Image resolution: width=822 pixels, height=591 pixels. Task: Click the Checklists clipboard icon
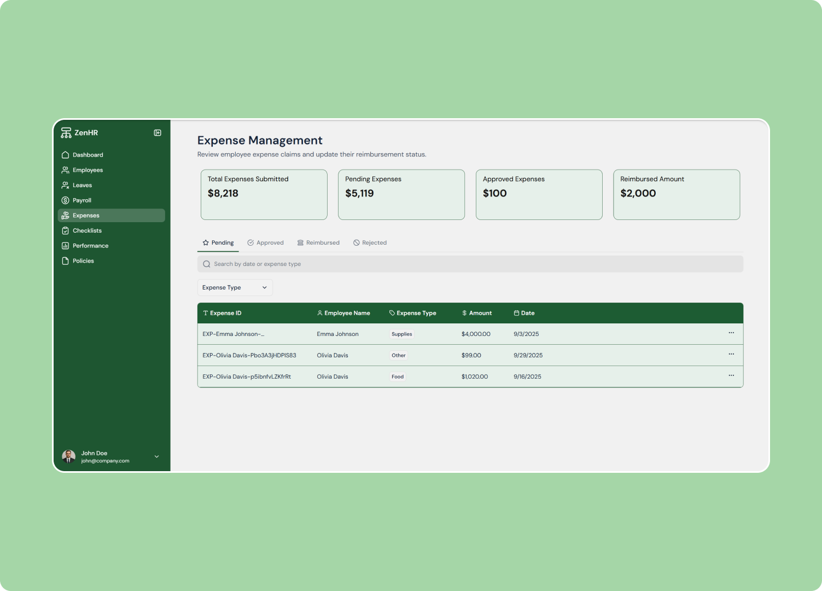pos(66,231)
